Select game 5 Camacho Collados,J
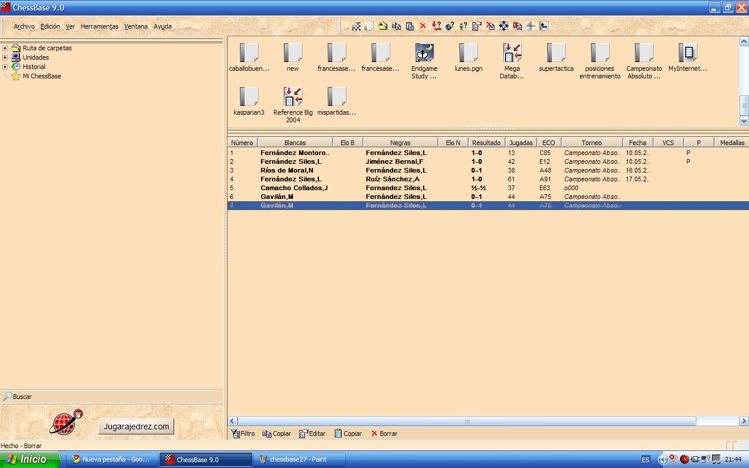Viewport: 749px width, 468px height. [x=488, y=188]
